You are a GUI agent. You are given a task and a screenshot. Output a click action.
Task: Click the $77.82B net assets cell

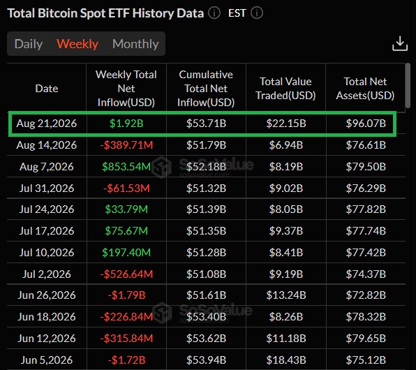366,209
